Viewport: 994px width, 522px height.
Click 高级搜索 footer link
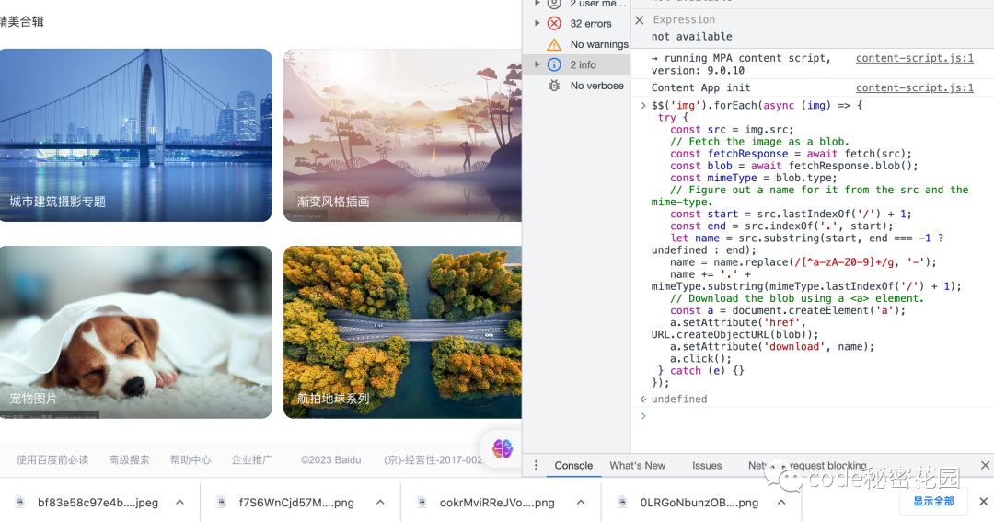(130, 459)
